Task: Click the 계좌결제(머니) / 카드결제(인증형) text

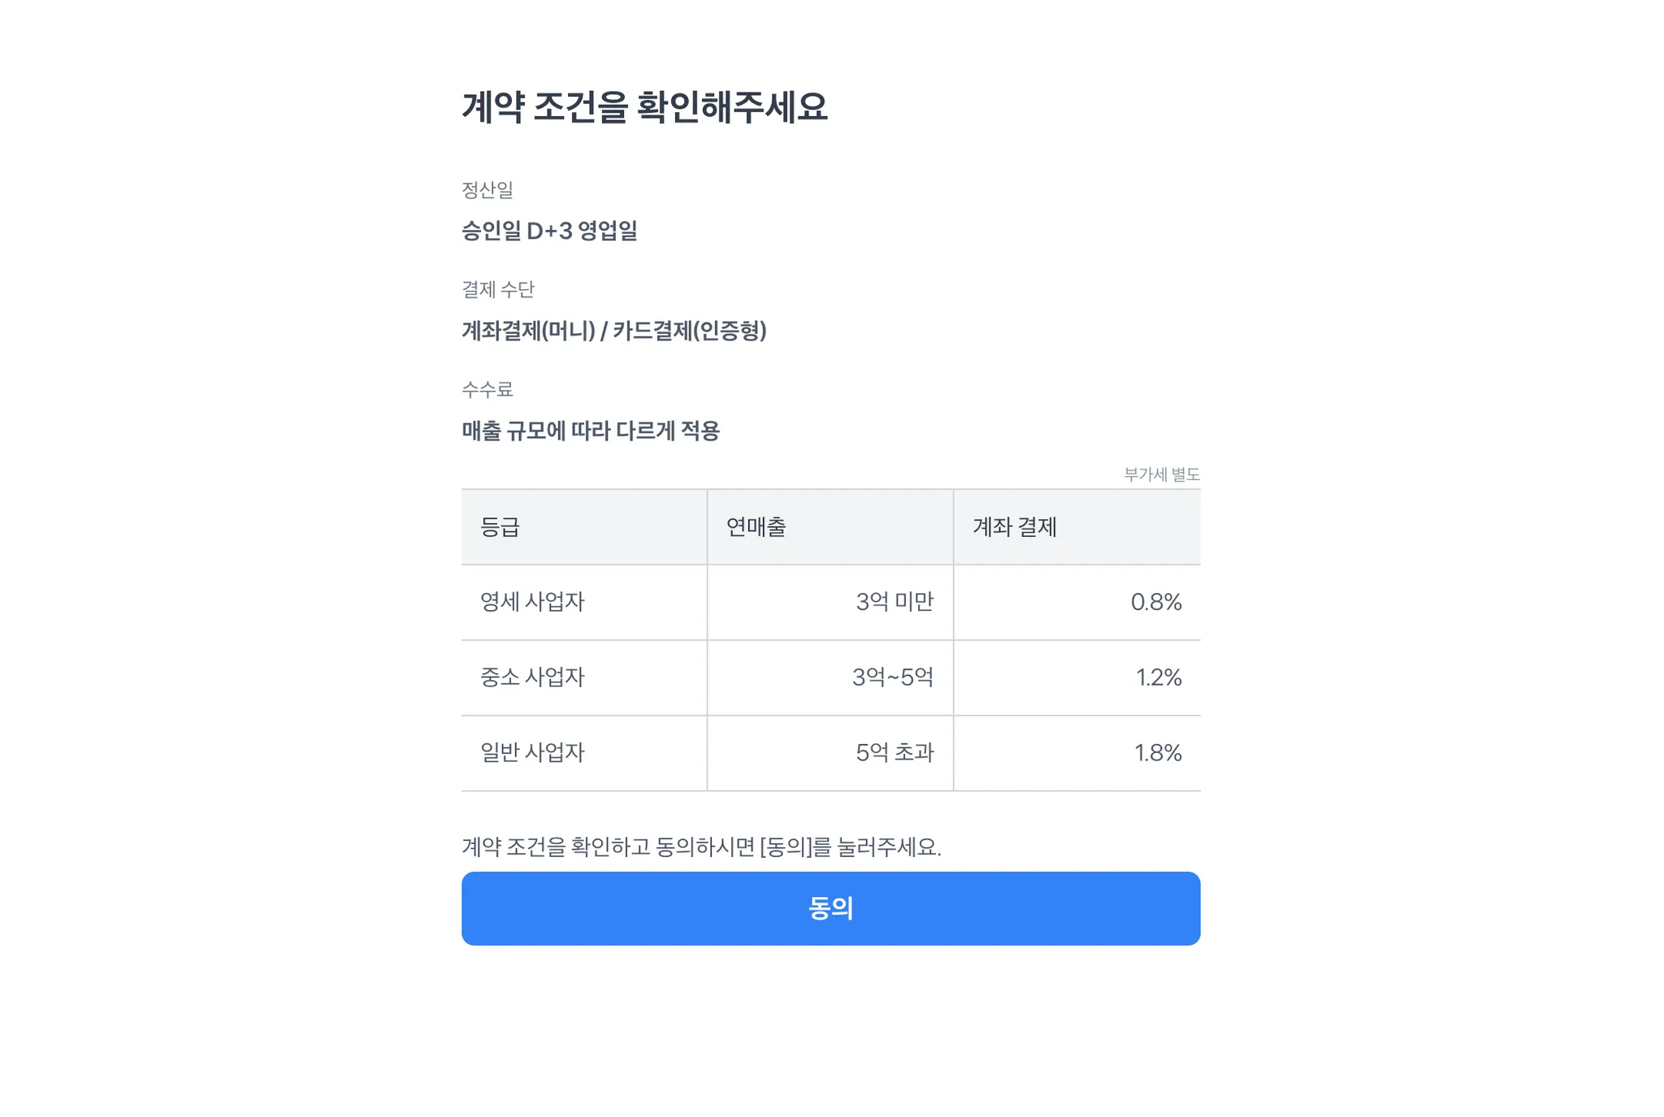Action: [614, 331]
